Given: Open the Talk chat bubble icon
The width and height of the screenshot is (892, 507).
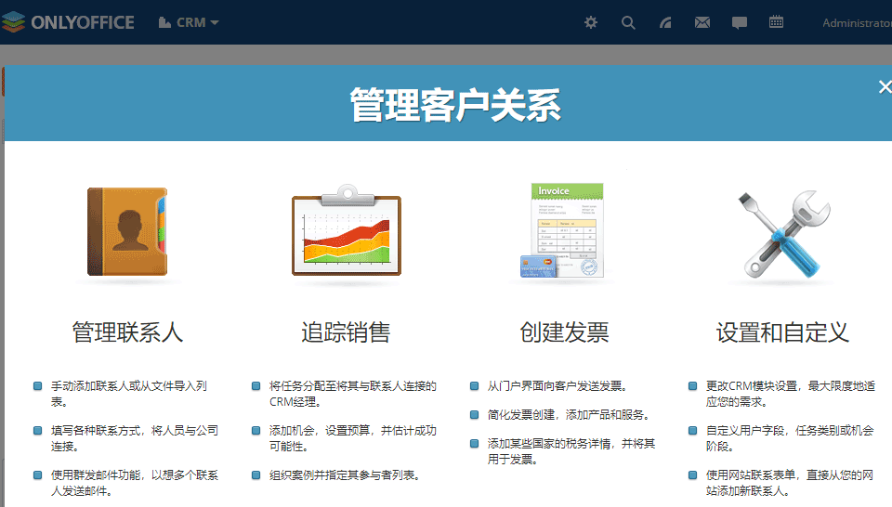Looking at the screenshot, I should [740, 22].
